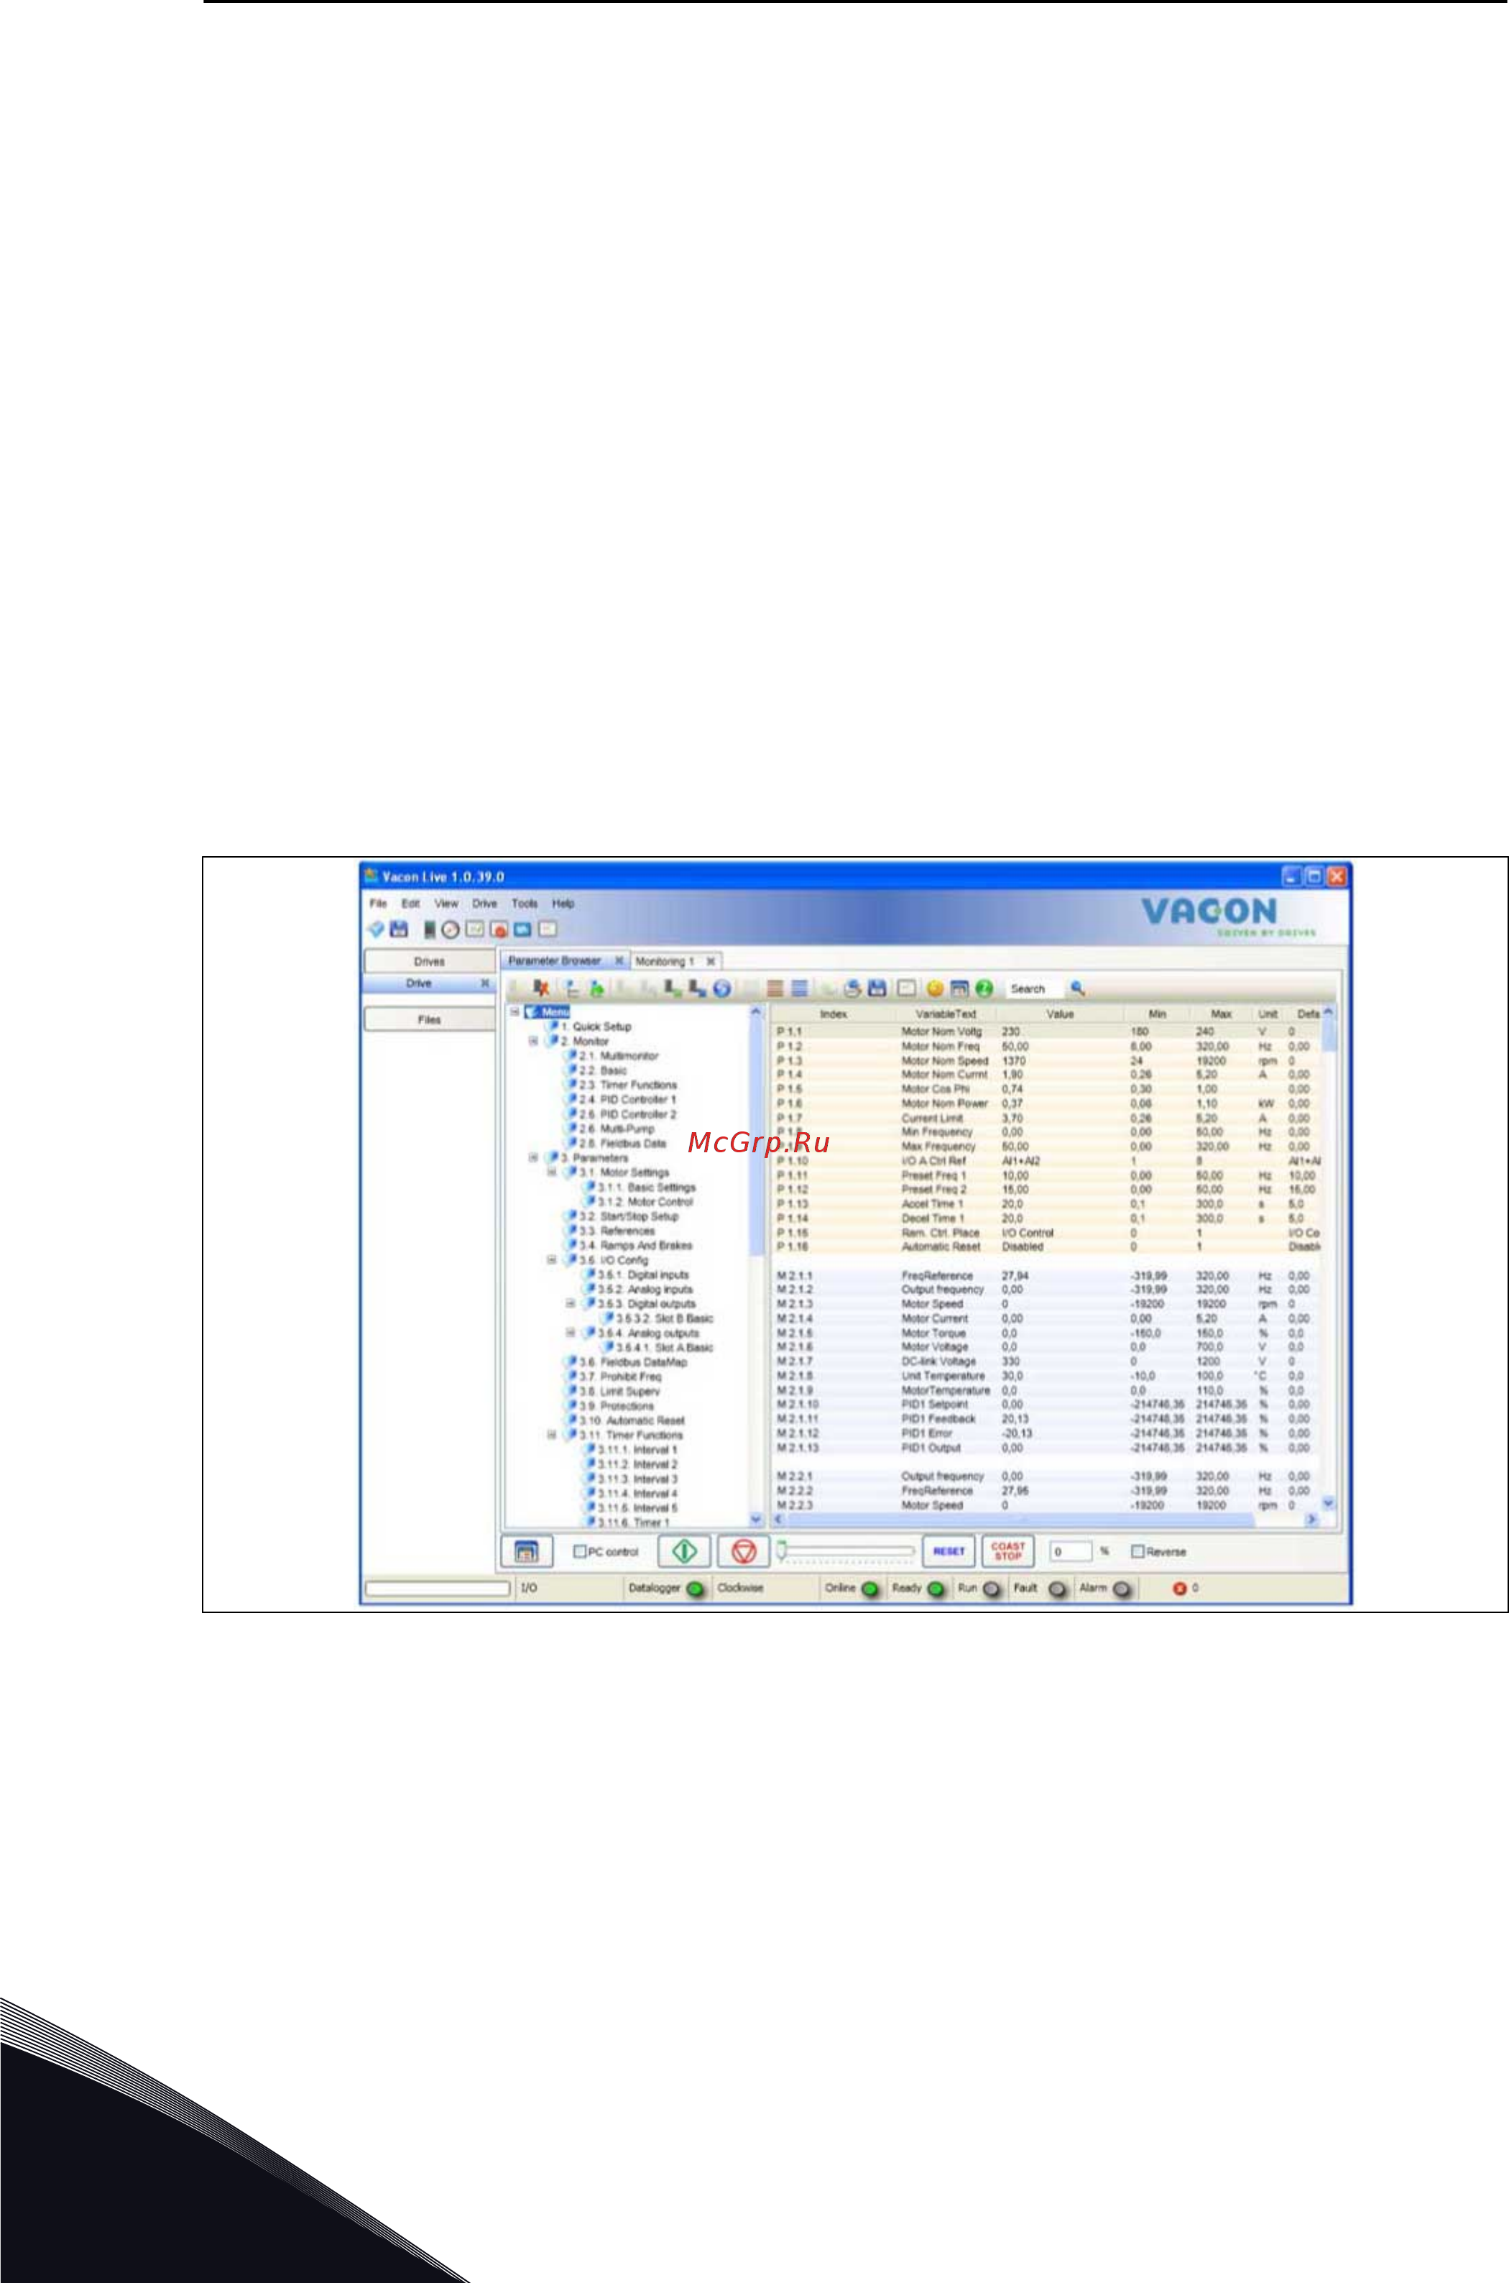Click the Drives panel button

[x=429, y=962]
